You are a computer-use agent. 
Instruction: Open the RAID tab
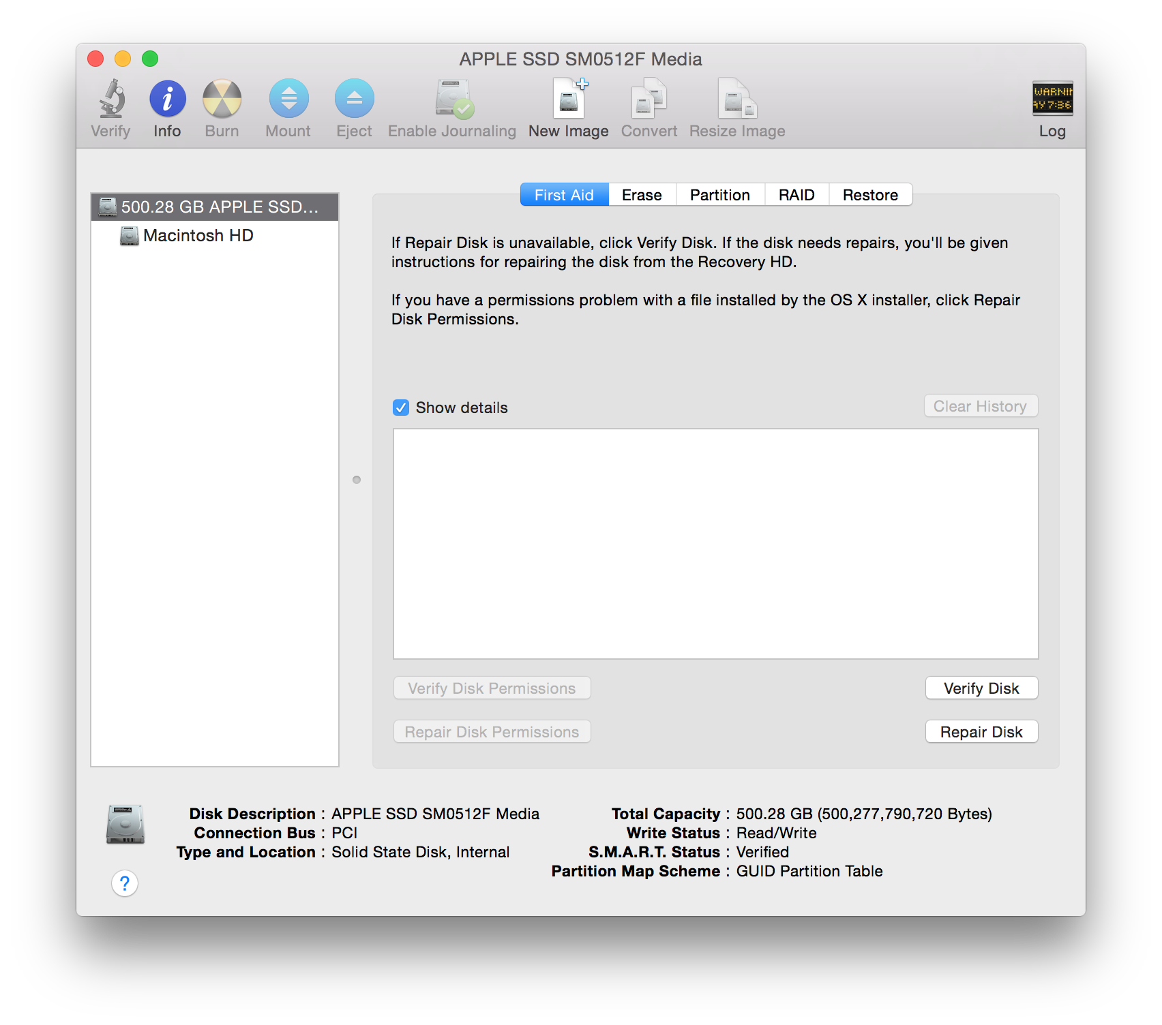(x=796, y=195)
